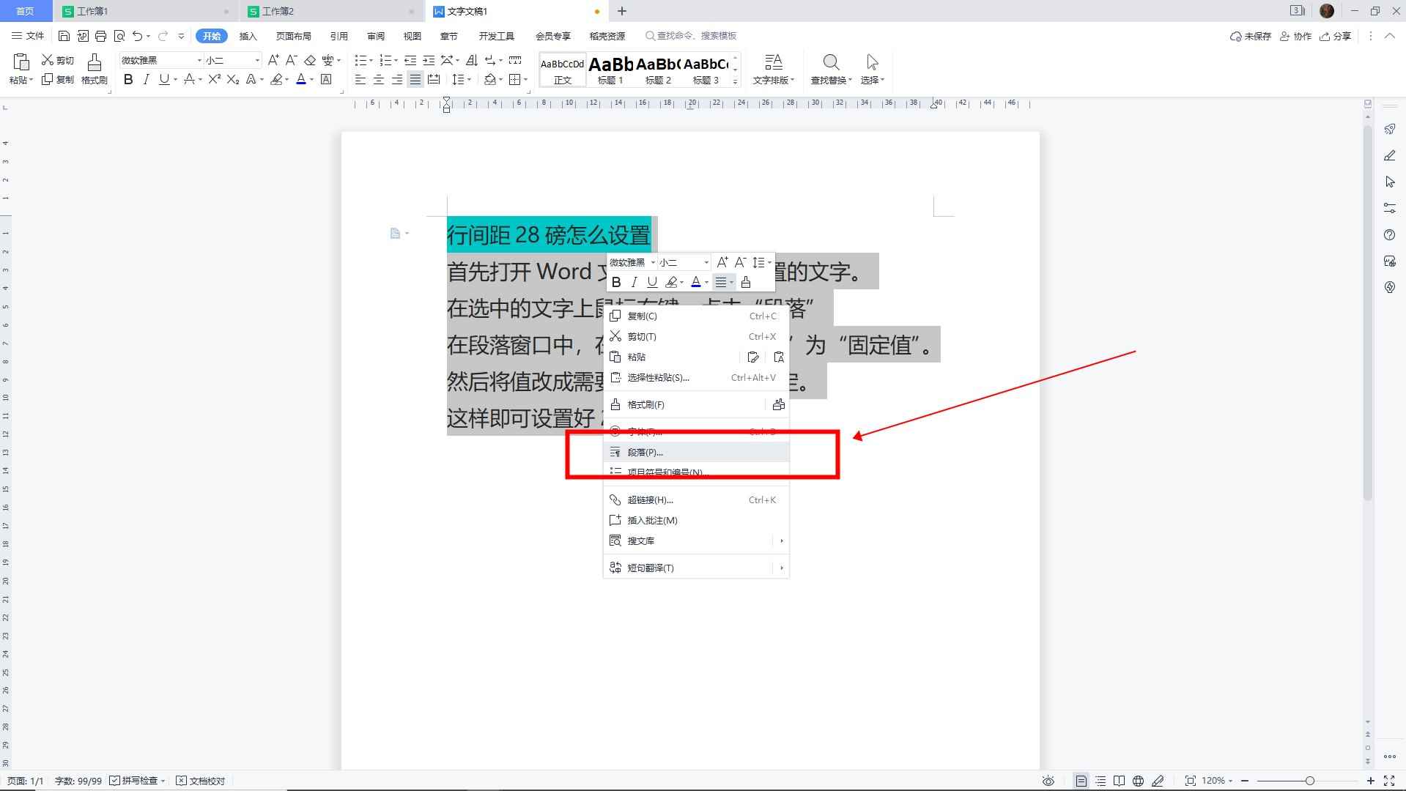The height and width of the screenshot is (791, 1406).
Task: Open Find and Replace magnifier icon
Action: tap(830, 63)
